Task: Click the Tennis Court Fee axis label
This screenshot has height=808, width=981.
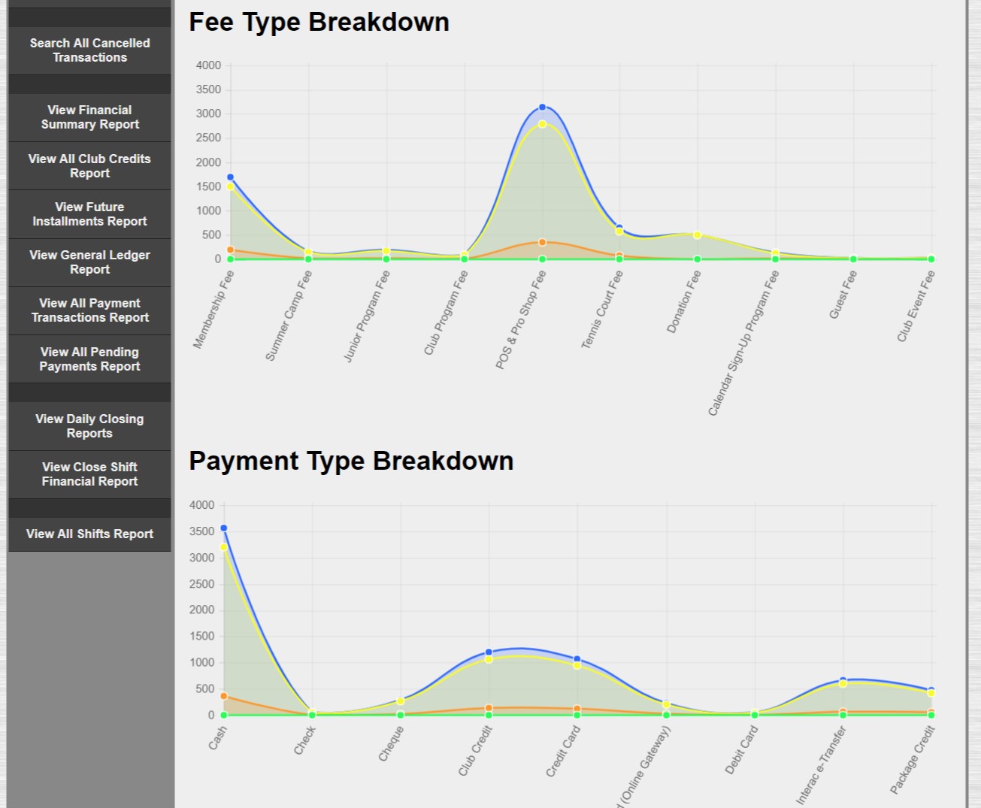Action: [602, 310]
